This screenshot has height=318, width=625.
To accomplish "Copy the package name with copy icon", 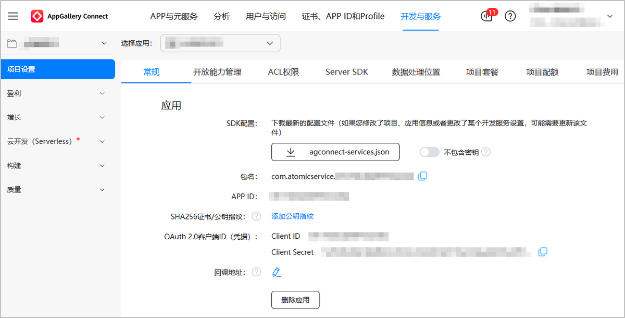I will [423, 176].
